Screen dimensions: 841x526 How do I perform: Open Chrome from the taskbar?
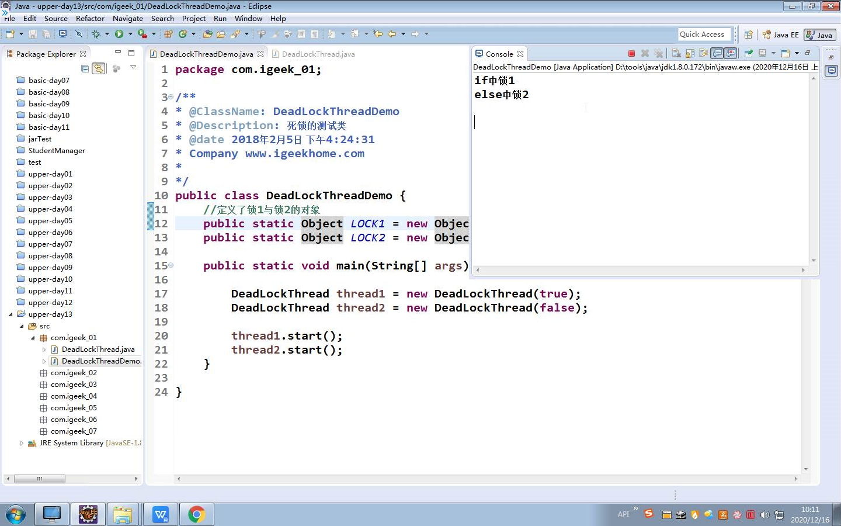(x=197, y=514)
